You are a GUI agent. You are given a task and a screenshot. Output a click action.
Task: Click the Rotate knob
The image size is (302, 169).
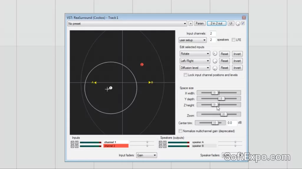[215, 54]
